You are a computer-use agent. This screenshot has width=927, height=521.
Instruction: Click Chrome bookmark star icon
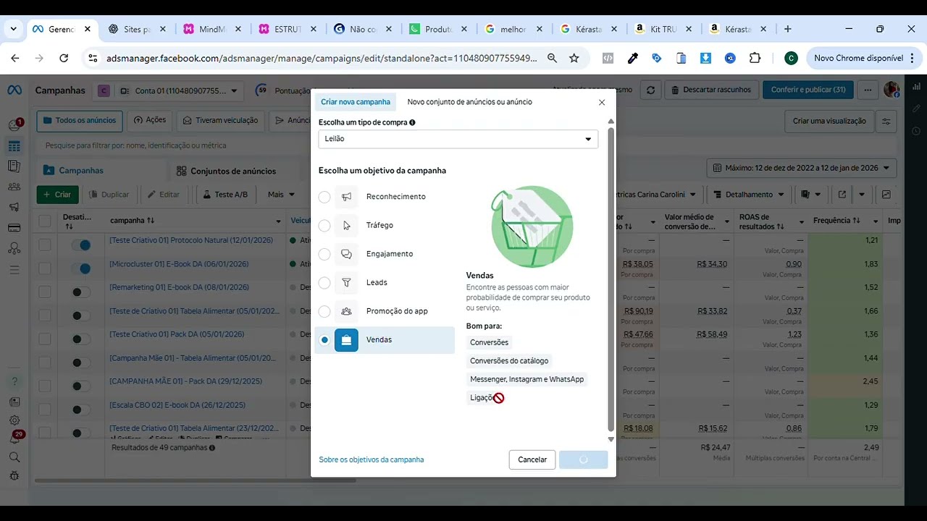click(x=574, y=58)
